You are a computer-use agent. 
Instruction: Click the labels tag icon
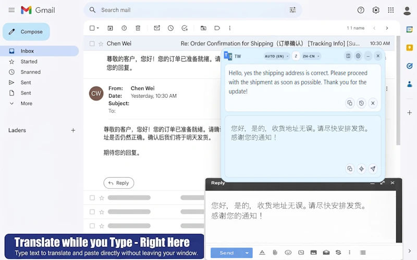[x=217, y=28]
